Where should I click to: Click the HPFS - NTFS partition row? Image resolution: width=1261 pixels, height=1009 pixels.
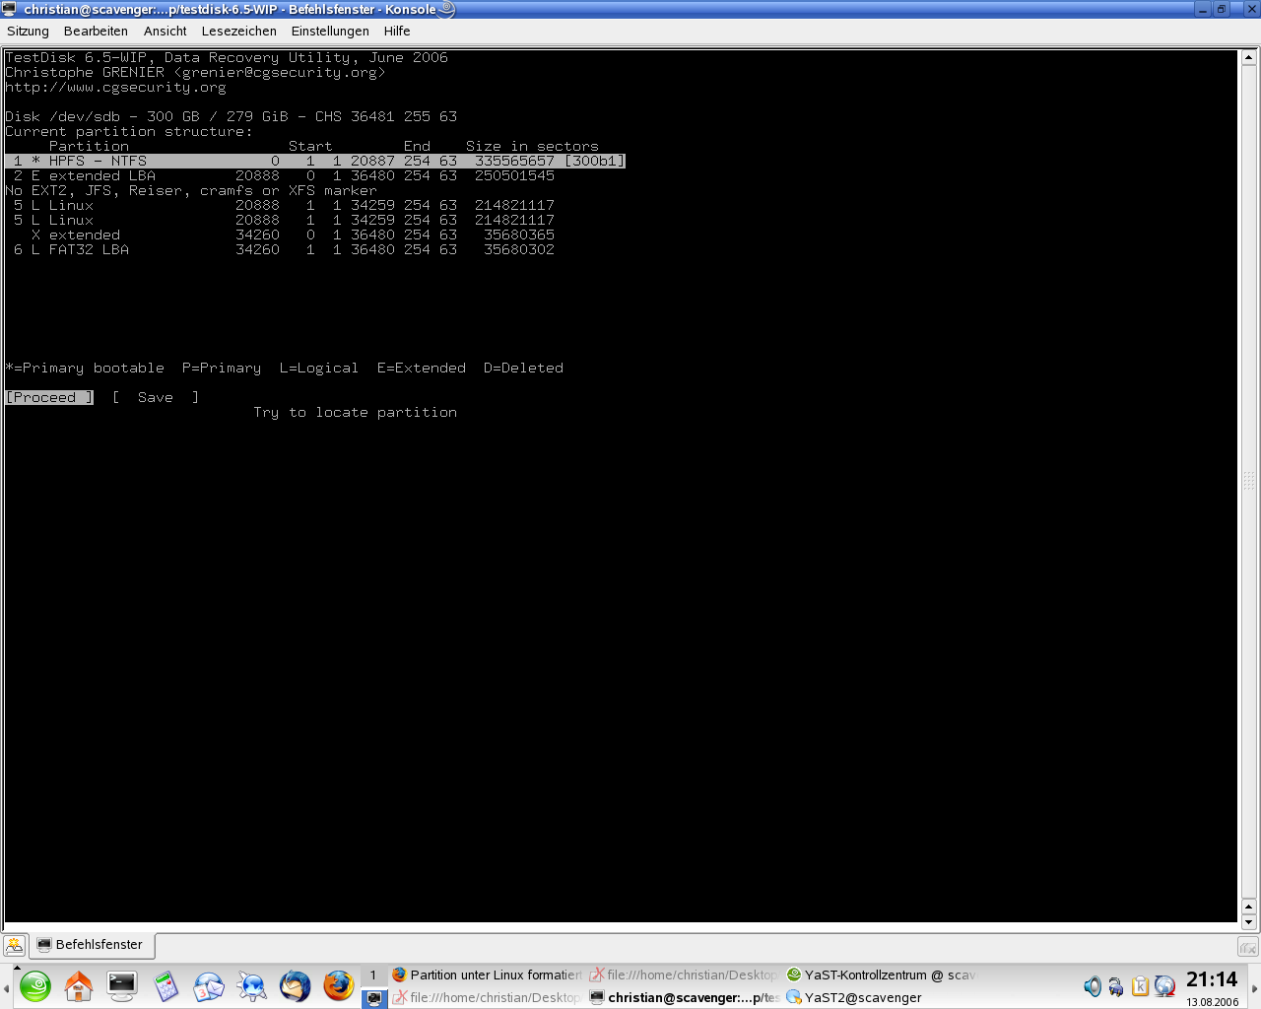pyautogui.click(x=315, y=162)
